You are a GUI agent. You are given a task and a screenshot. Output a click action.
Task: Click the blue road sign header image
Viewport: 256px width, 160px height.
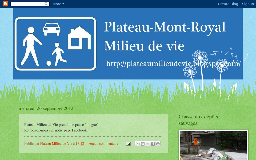pyautogui.click(x=55, y=43)
